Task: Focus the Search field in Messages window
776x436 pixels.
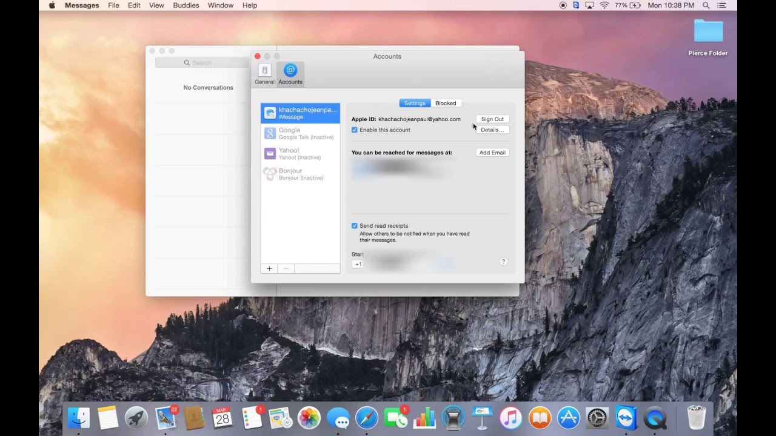Action: click(x=202, y=62)
